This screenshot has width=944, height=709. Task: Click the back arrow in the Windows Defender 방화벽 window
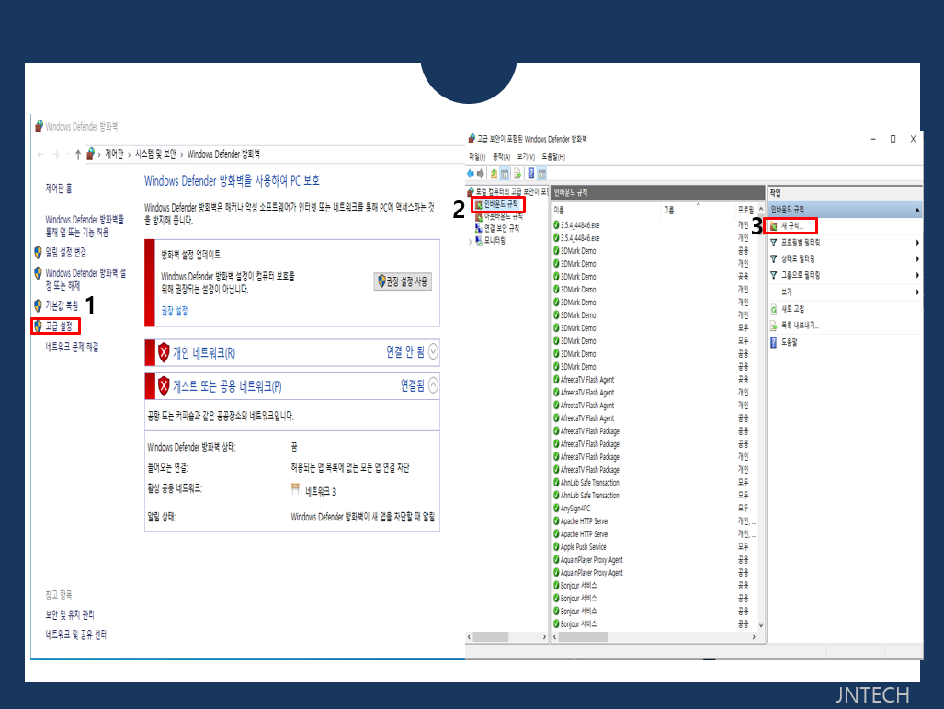[40, 154]
